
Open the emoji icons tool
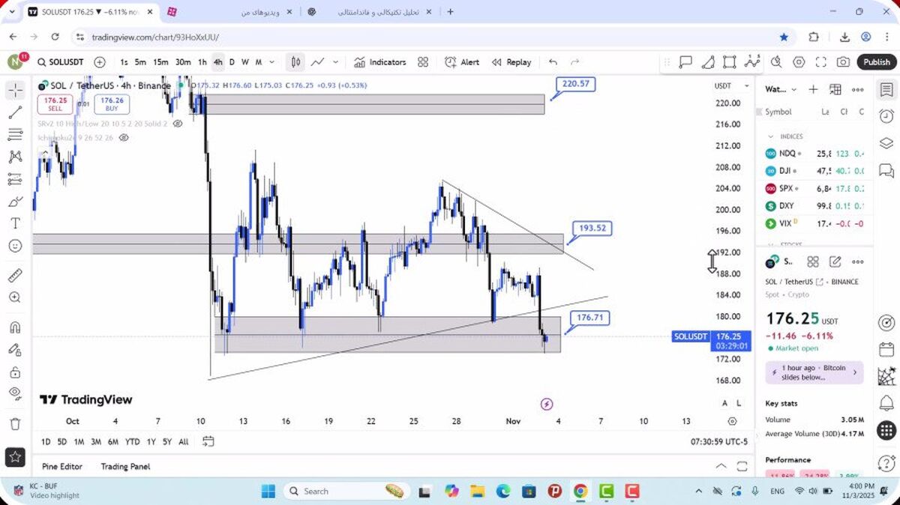click(15, 246)
